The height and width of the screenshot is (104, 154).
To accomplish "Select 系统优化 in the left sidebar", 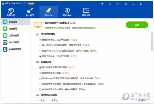I will point(16,22).
